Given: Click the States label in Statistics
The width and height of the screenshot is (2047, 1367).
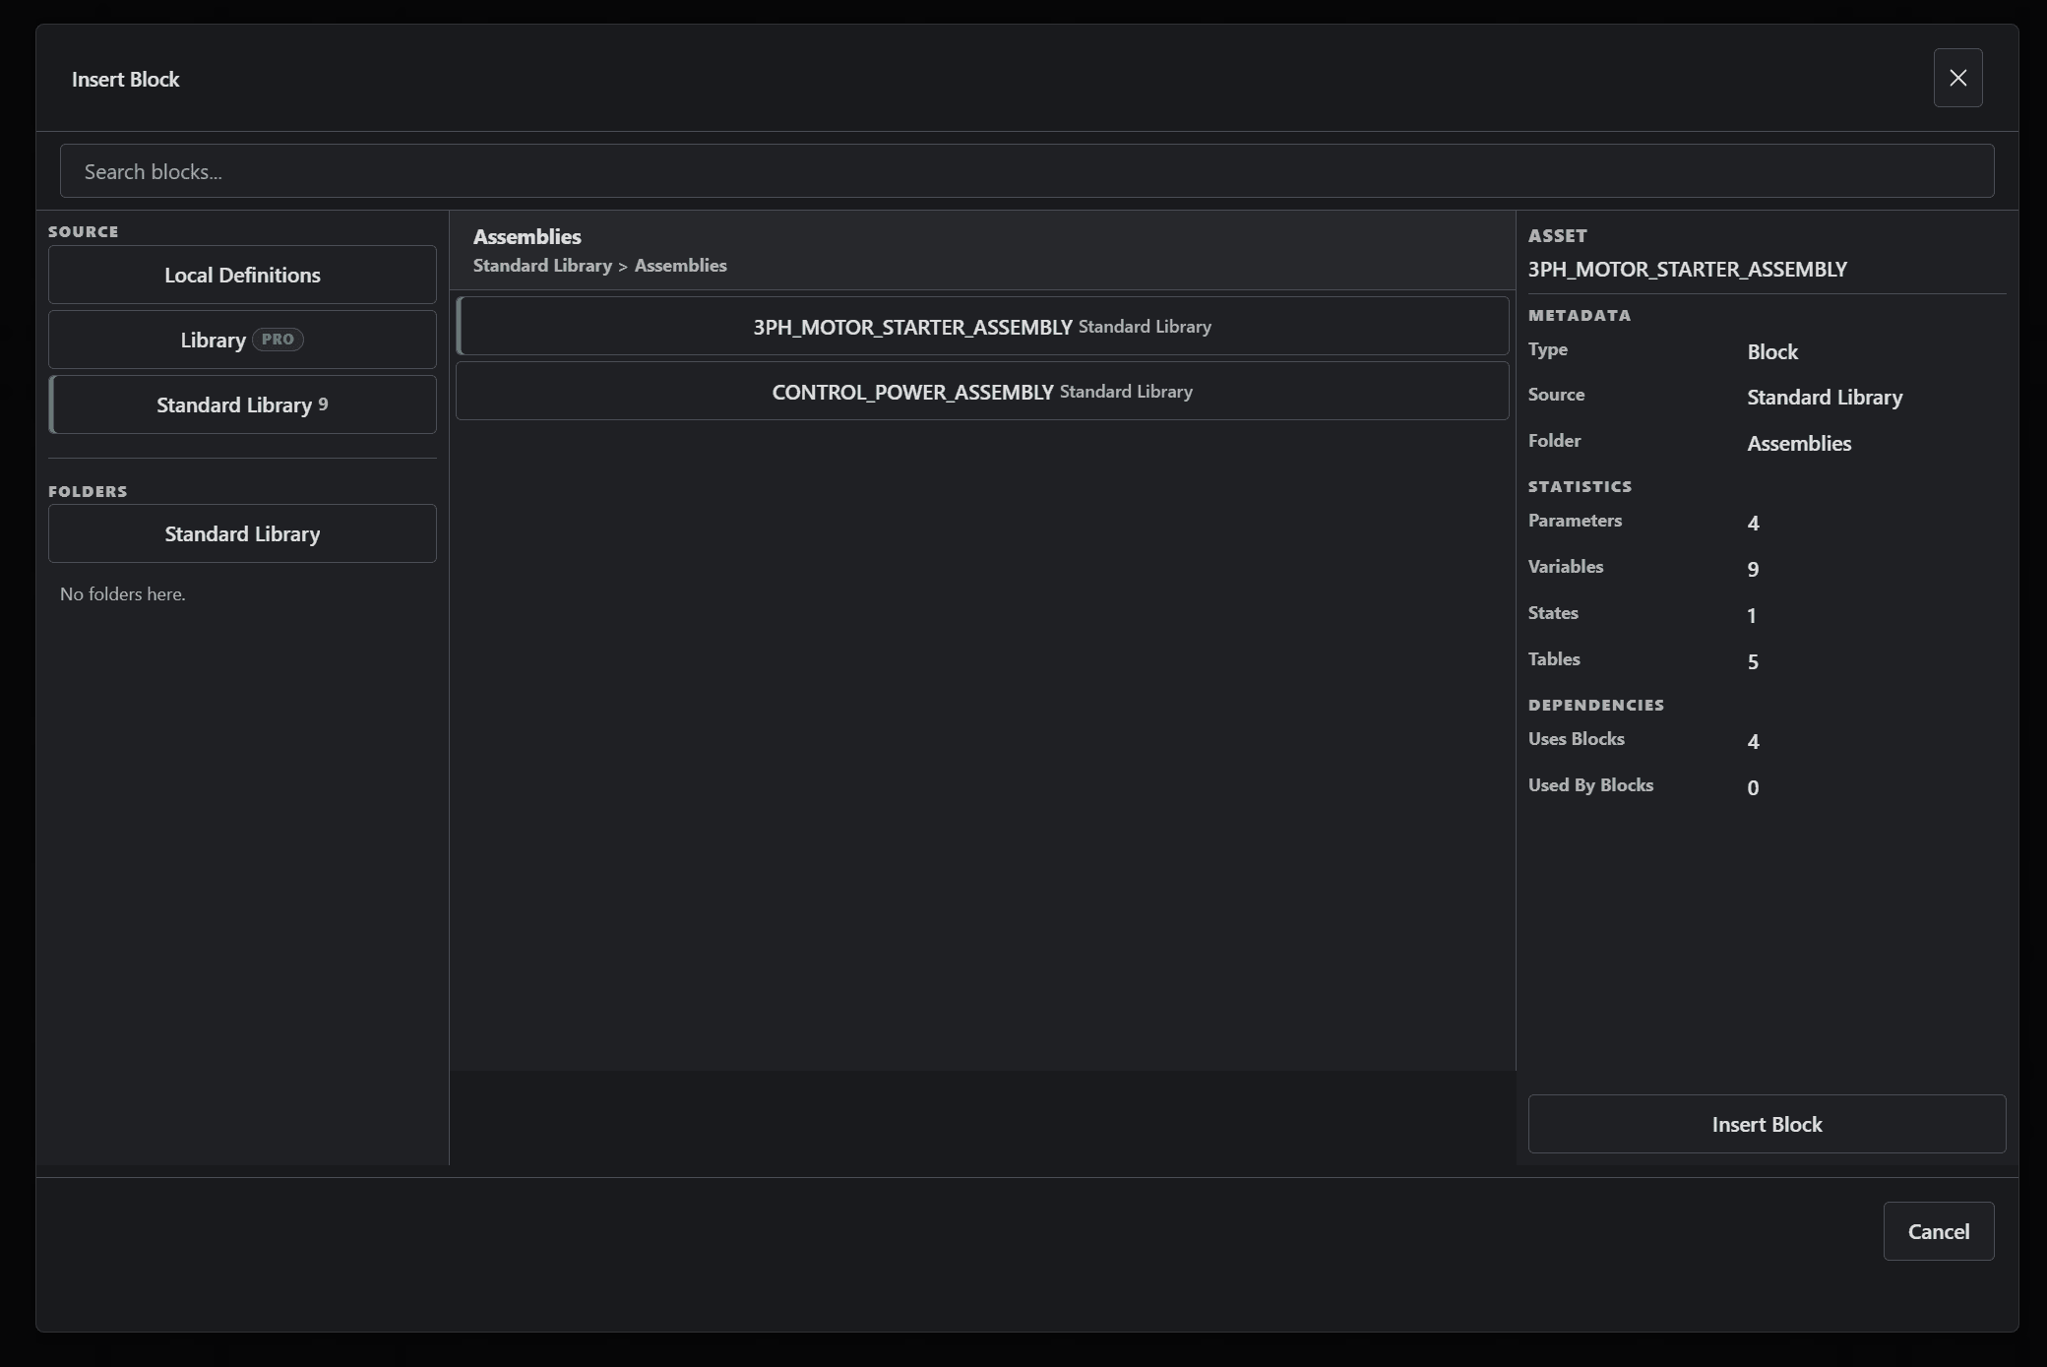Looking at the screenshot, I should tap(1553, 613).
